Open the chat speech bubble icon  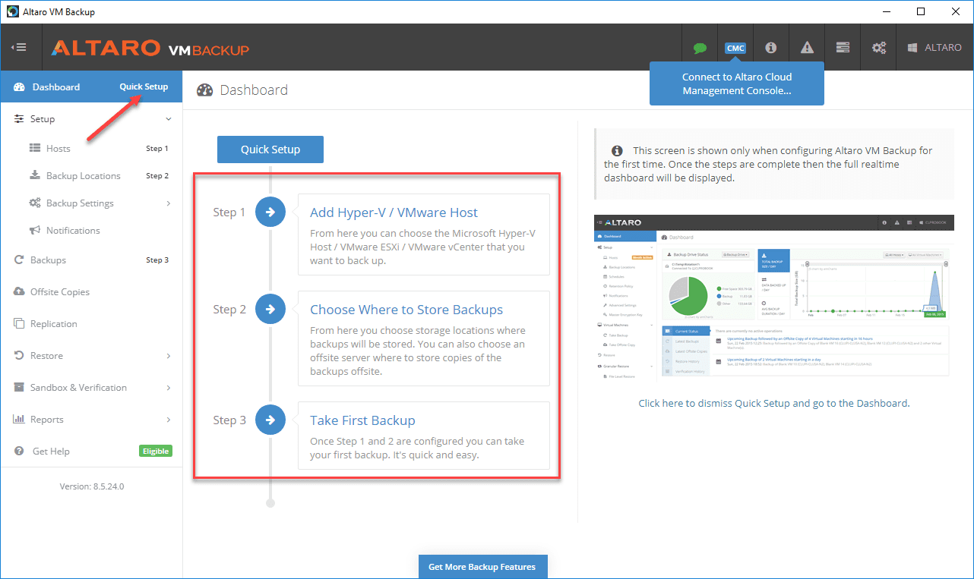coord(700,48)
